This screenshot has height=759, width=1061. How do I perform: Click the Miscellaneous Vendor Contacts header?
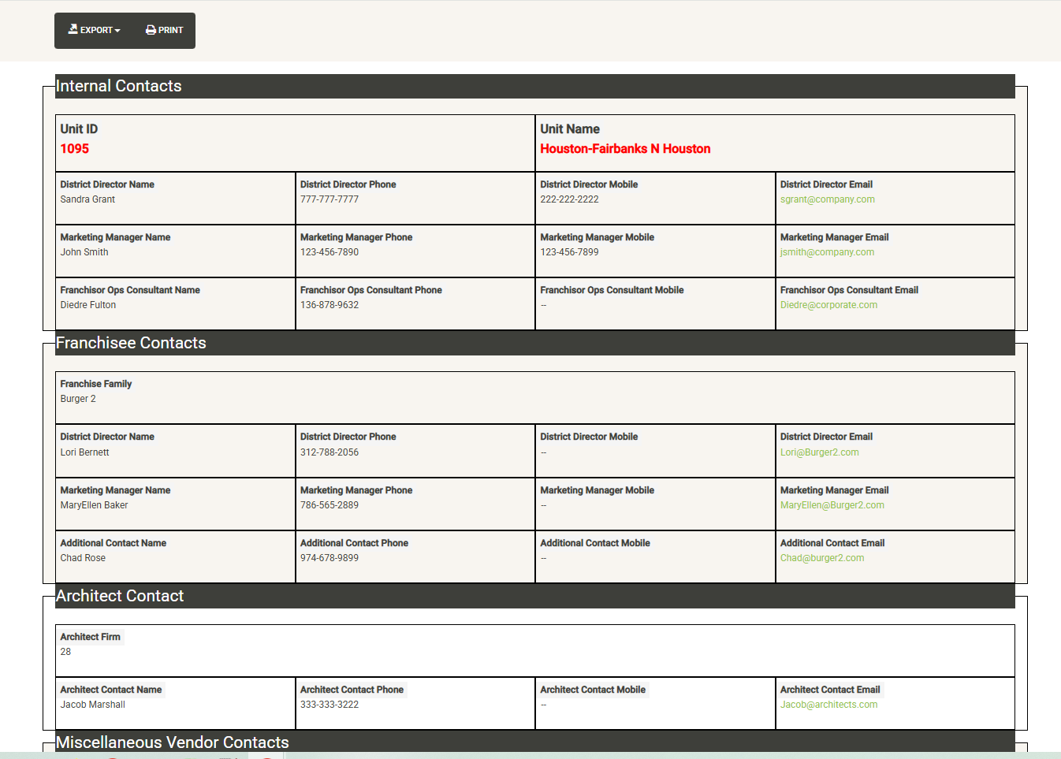pyautogui.click(x=172, y=742)
